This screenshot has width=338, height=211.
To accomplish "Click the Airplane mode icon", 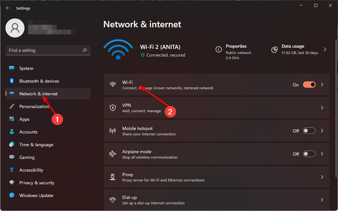I will pyautogui.click(x=113, y=154).
